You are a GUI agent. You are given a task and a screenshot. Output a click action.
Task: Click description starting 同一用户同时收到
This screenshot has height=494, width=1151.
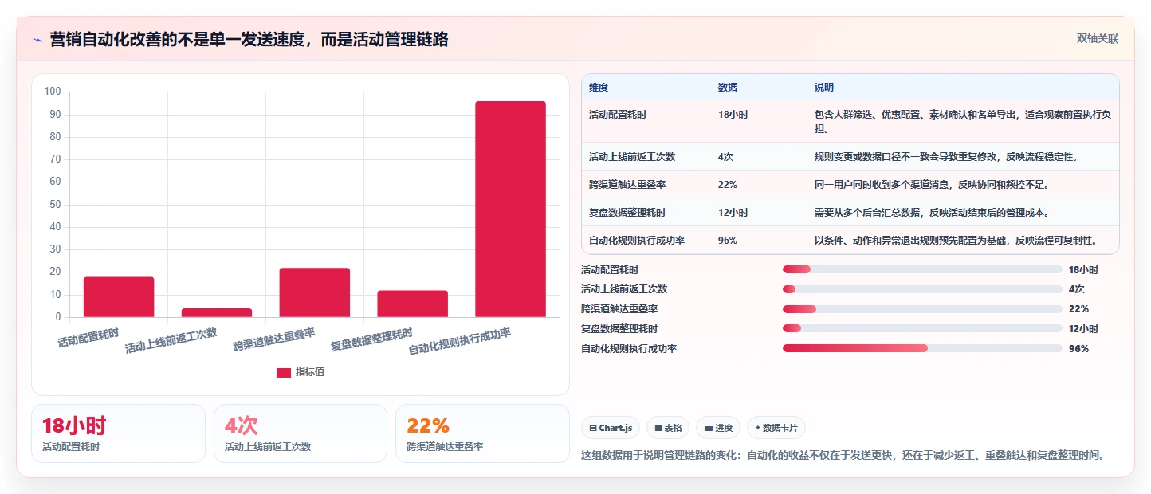932,185
